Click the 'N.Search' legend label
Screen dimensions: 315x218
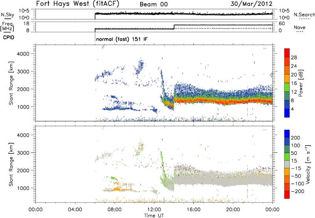pyautogui.click(x=304, y=15)
